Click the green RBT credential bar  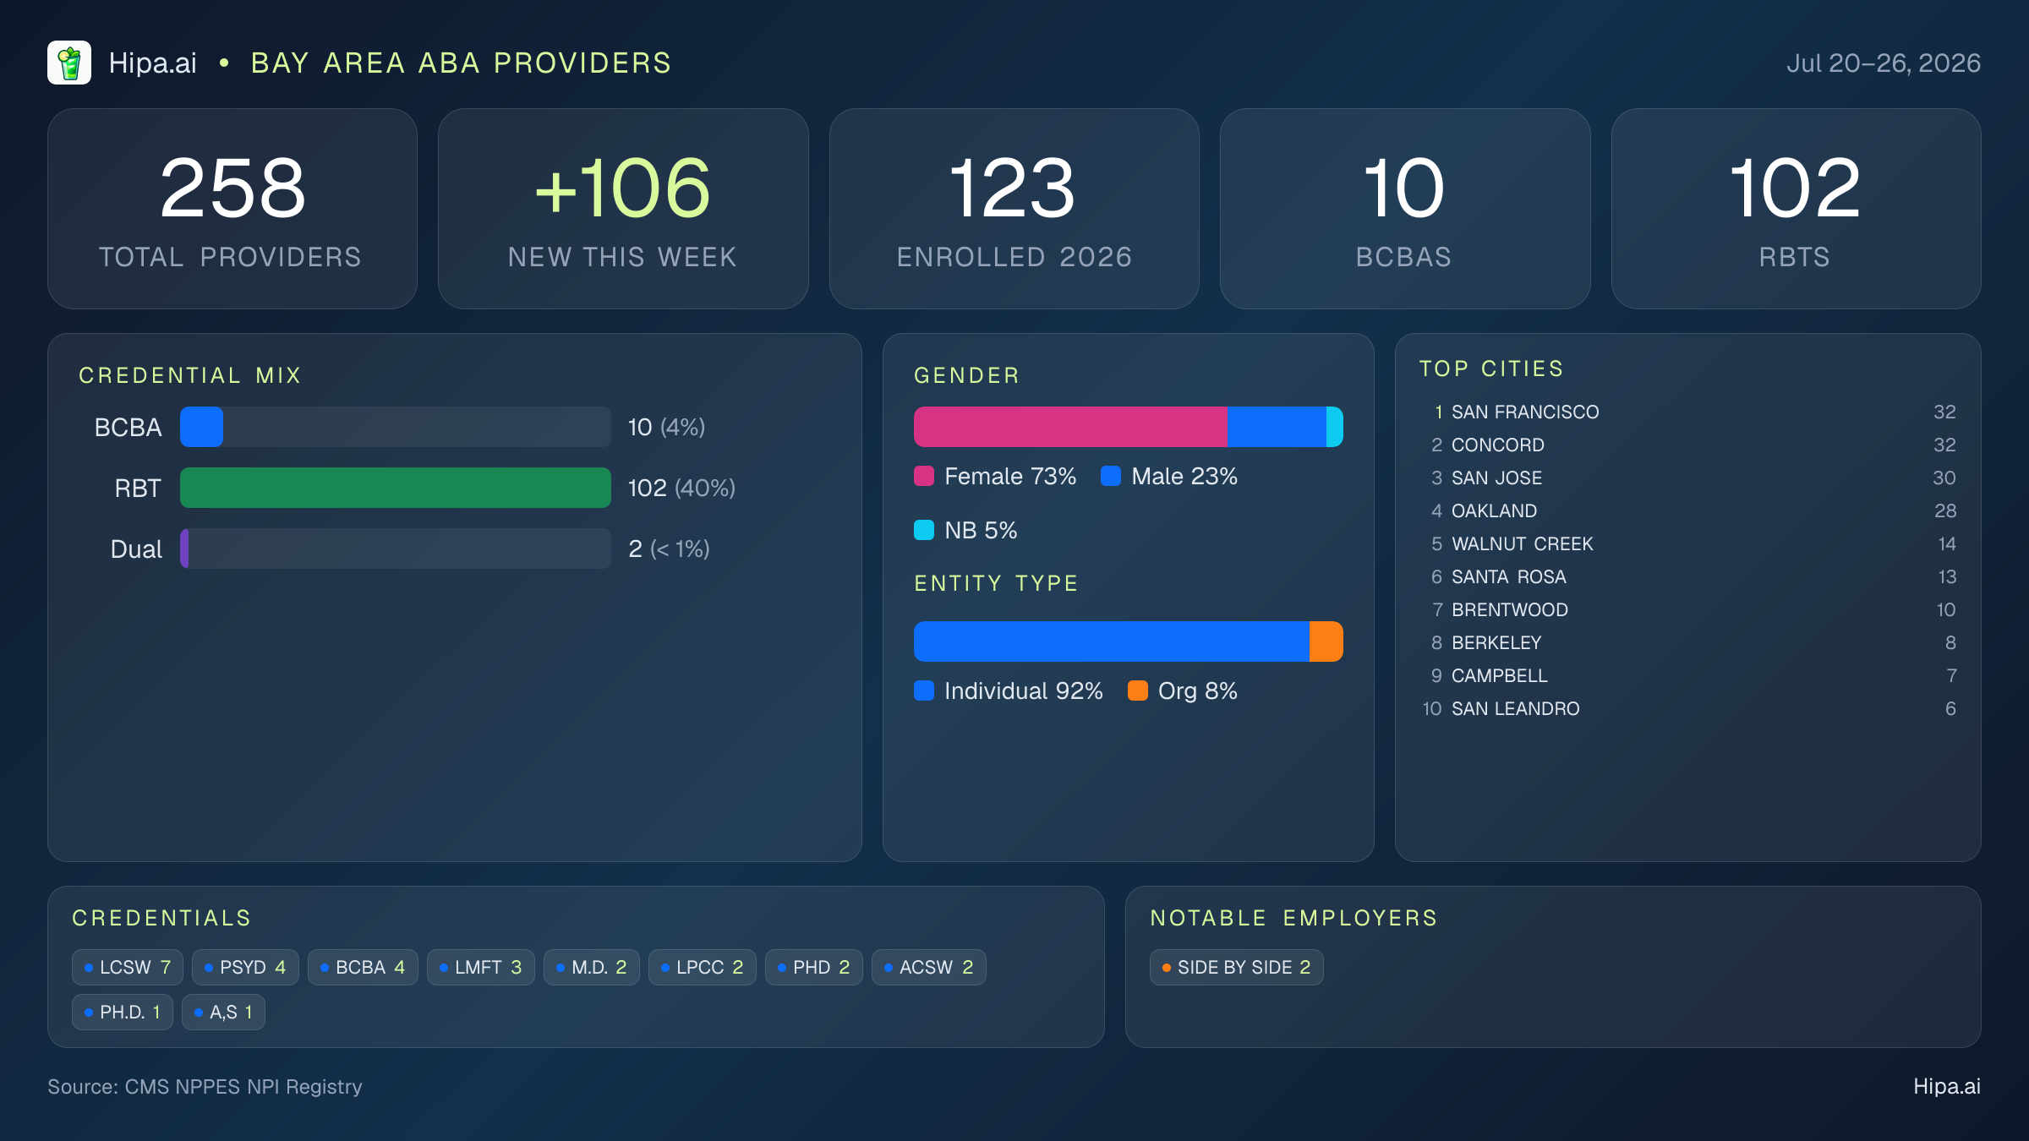point(396,488)
